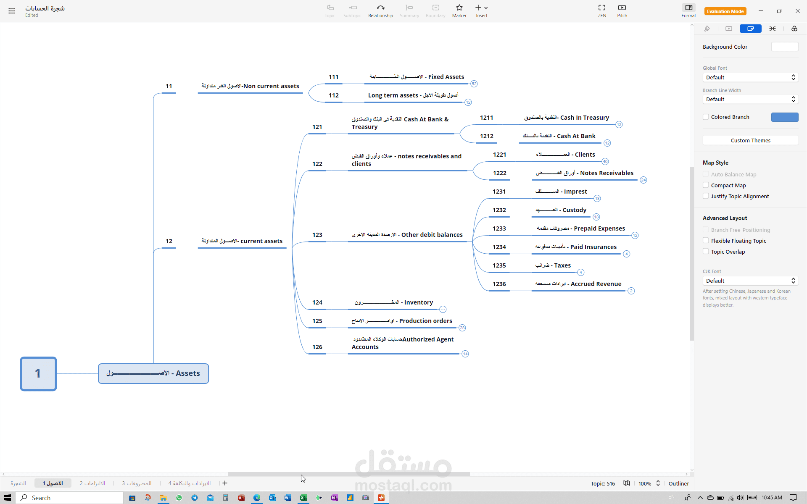Viewport: 807px width, 504px height.
Task: Launch Excel from the taskbar
Action: pos(303,498)
